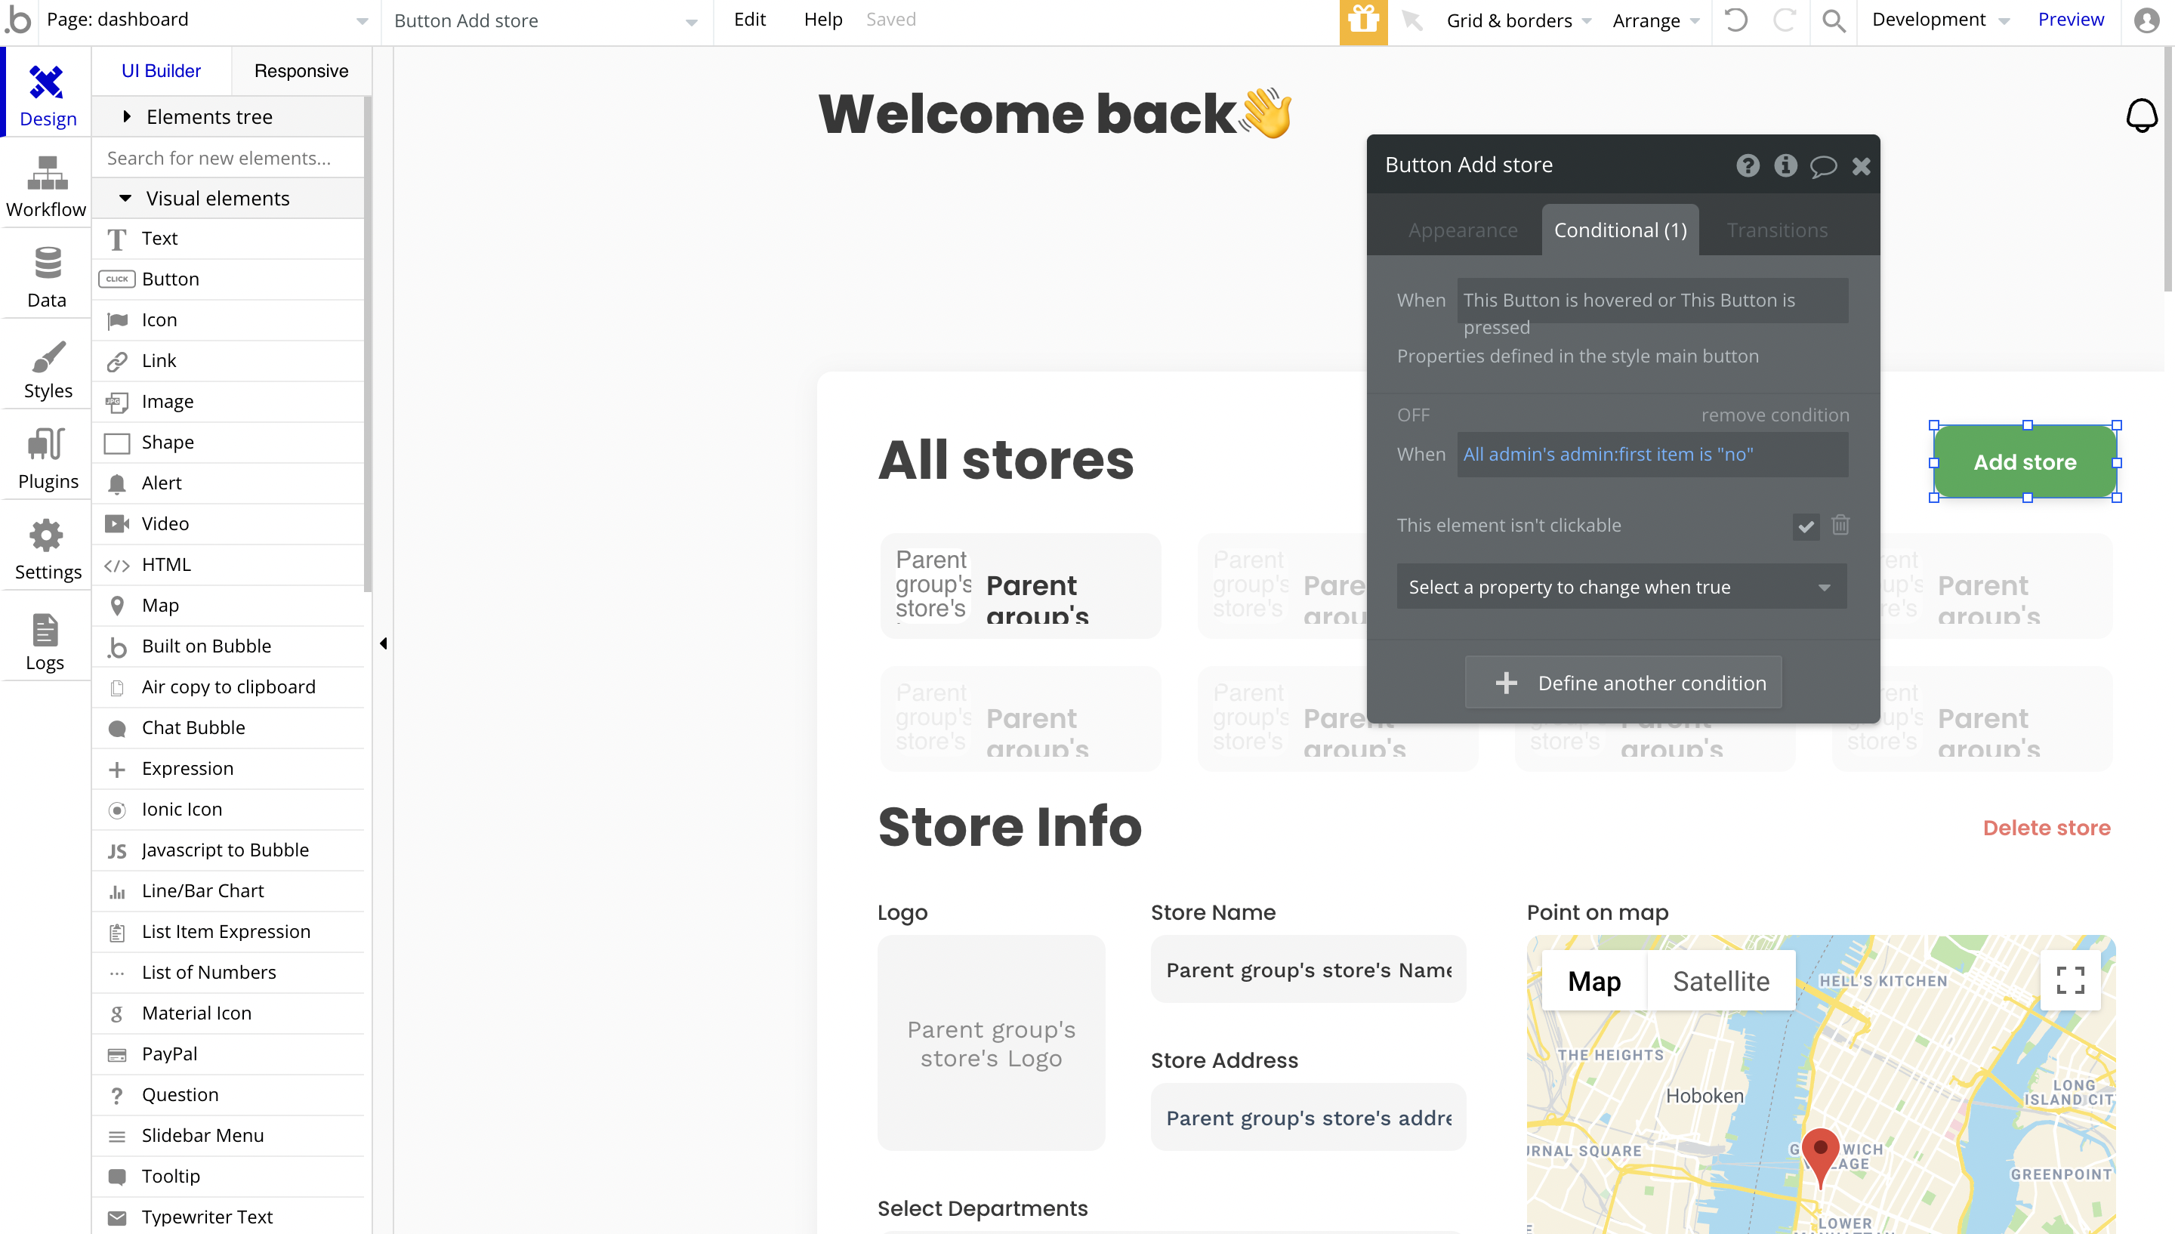Switch to the Appearance tab

[1462, 230]
